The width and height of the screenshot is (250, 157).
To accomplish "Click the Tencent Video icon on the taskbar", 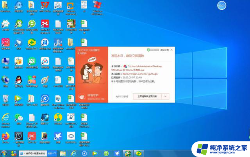I will click(95, 153).
